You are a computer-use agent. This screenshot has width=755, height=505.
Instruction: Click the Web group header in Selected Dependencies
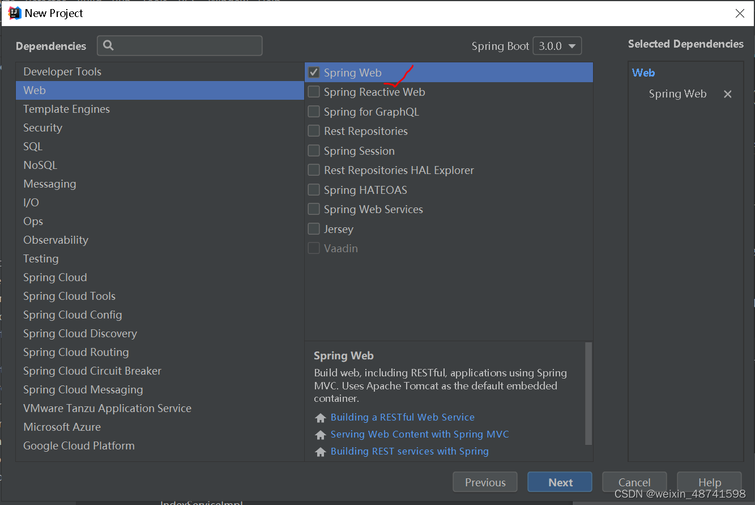pos(643,73)
